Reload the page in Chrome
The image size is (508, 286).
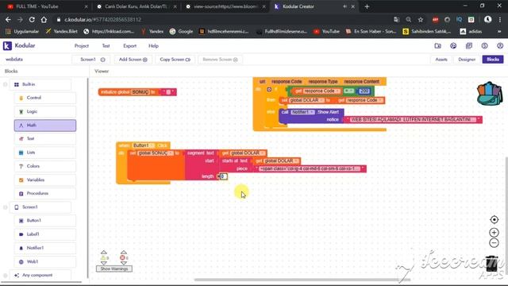(x=32, y=20)
